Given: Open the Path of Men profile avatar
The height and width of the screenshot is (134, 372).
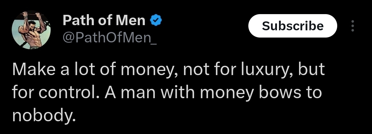Looking at the screenshot, I should [x=31, y=30].
